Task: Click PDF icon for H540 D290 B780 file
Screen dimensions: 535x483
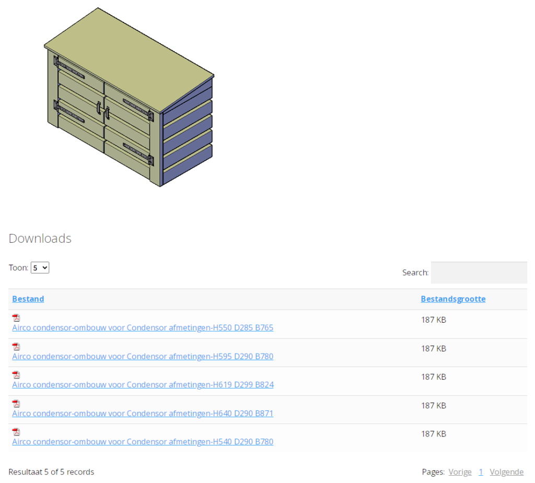Action: [x=16, y=432]
